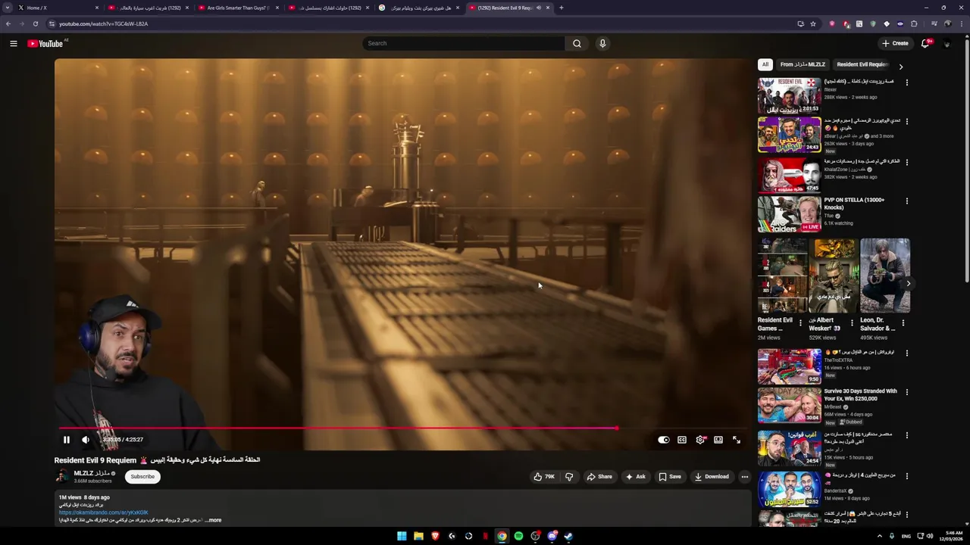This screenshot has height=545, width=970.
Task: Open Steam from the taskbar
Action: pyautogui.click(x=568, y=536)
